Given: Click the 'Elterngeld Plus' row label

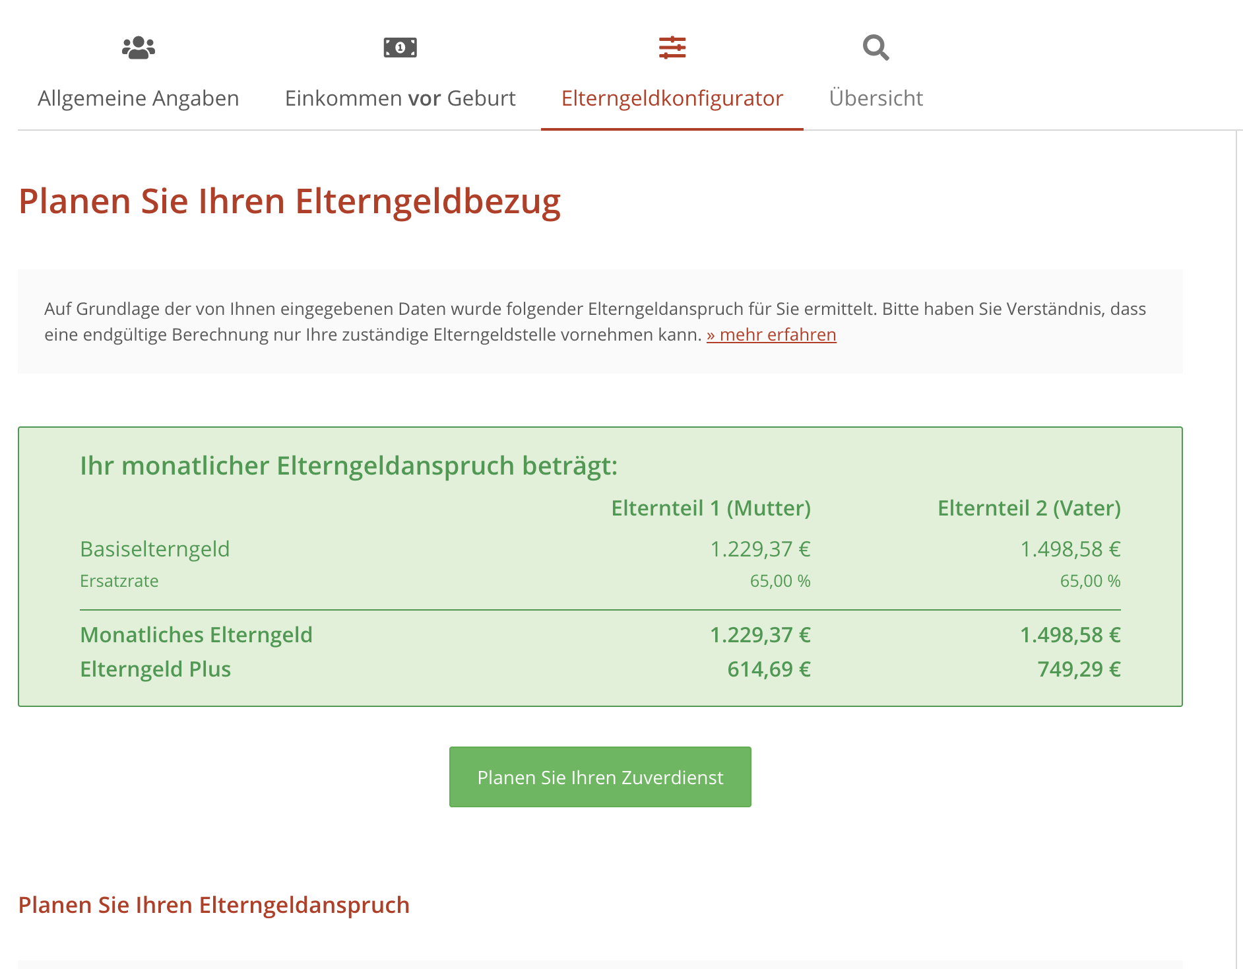Looking at the screenshot, I should (x=156, y=669).
